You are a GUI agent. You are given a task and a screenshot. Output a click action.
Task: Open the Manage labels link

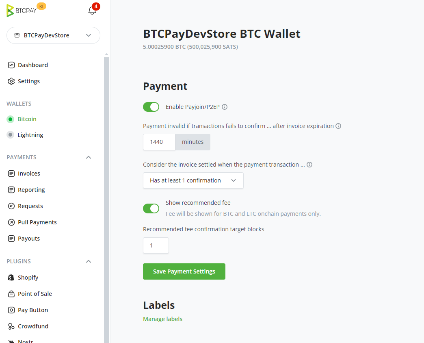tap(162, 319)
